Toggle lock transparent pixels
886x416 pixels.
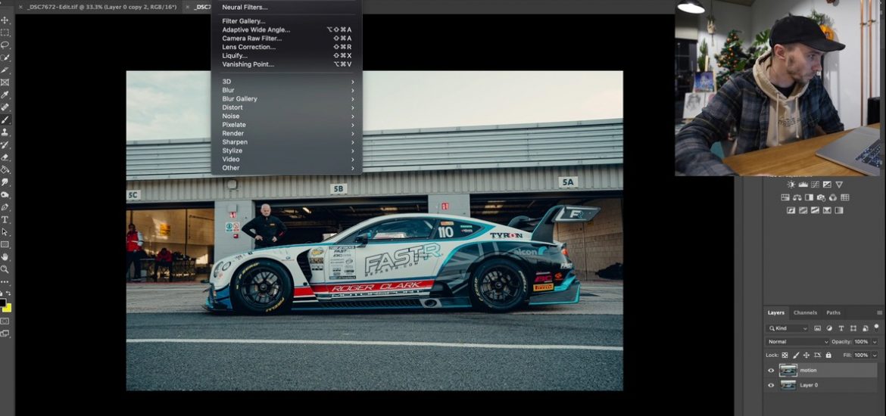pos(785,355)
